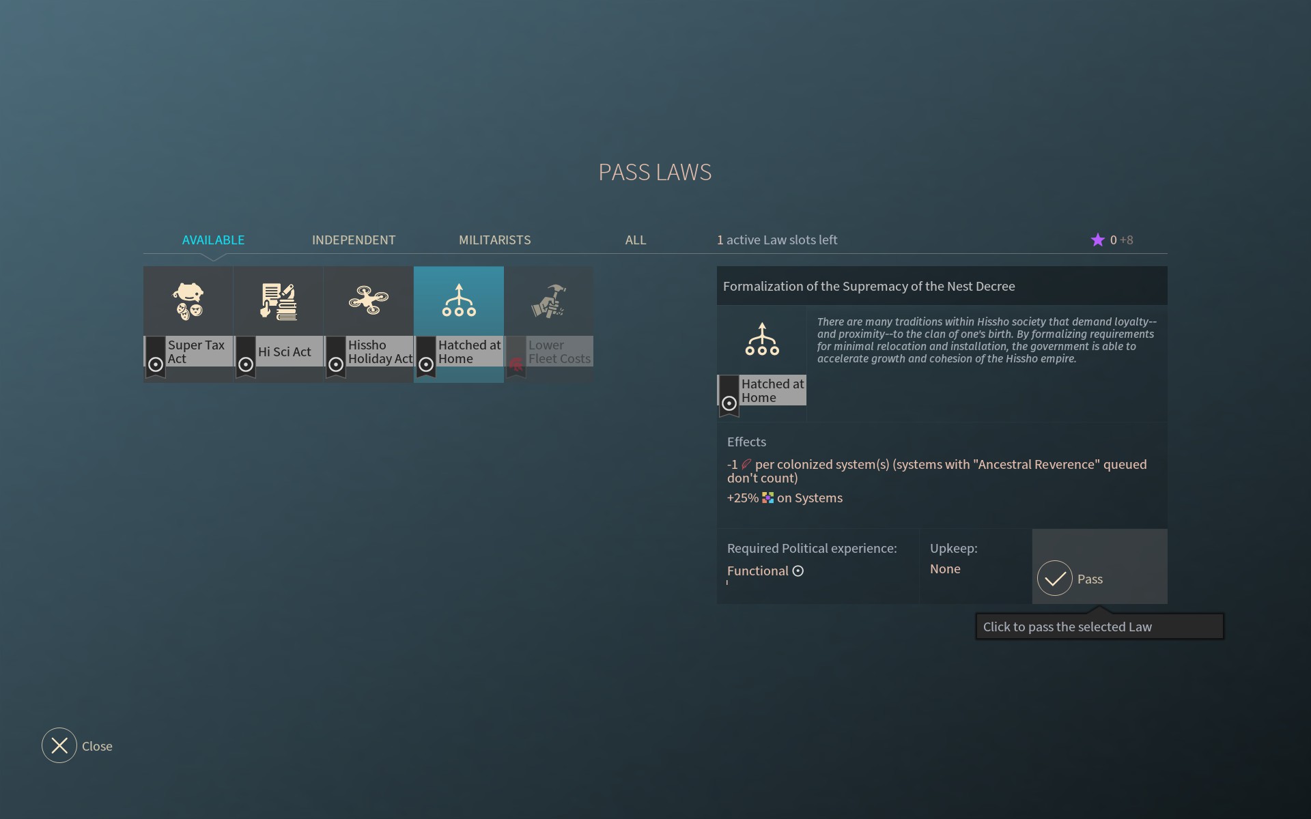The width and height of the screenshot is (1311, 819).
Task: Click the Functional political experience icon
Action: point(798,571)
